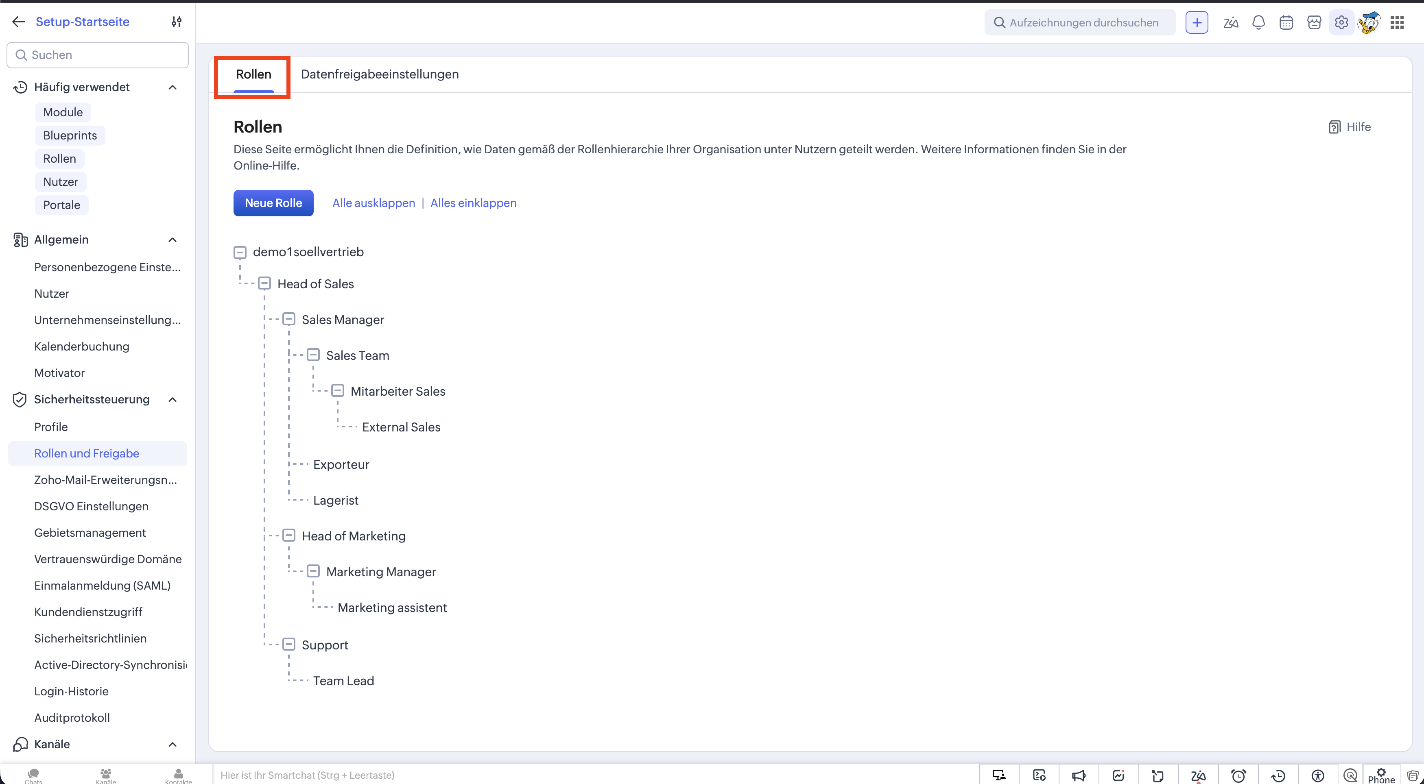This screenshot has width=1424, height=784.
Task: Select the Exporteur role
Action: [x=341, y=465]
